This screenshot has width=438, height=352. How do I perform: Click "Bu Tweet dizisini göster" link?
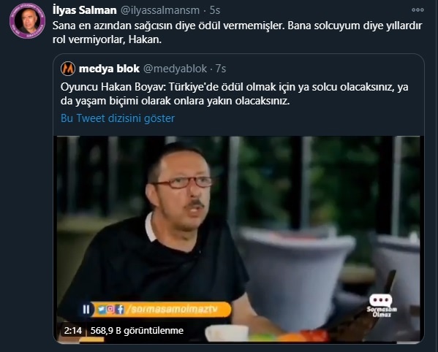(118, 118)
